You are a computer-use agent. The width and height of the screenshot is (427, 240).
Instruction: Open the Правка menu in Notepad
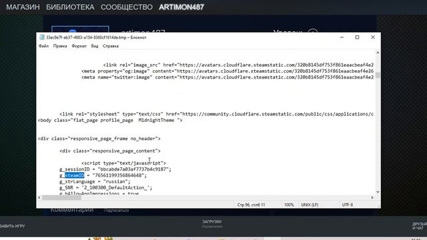pyautogui.click(x=60, y=46)
